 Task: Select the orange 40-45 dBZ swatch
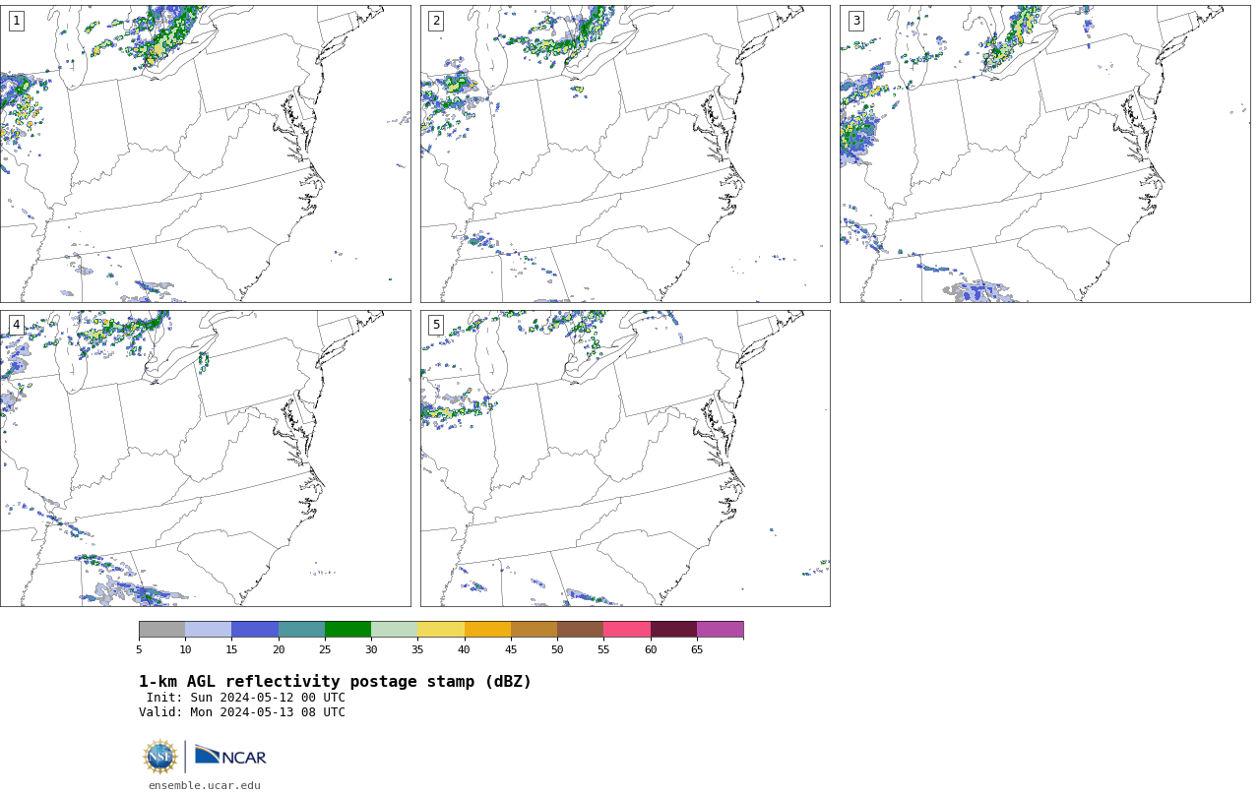[x=487, y=630]
